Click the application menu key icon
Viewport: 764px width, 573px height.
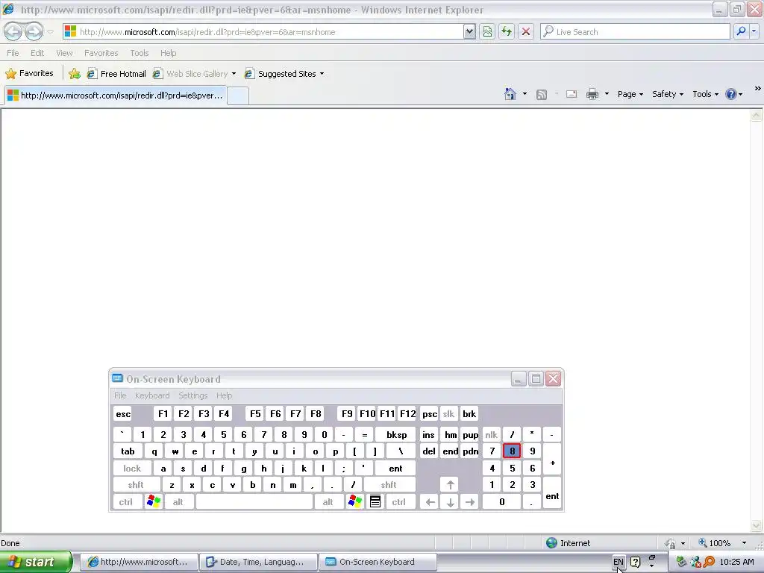coord(375,502)
